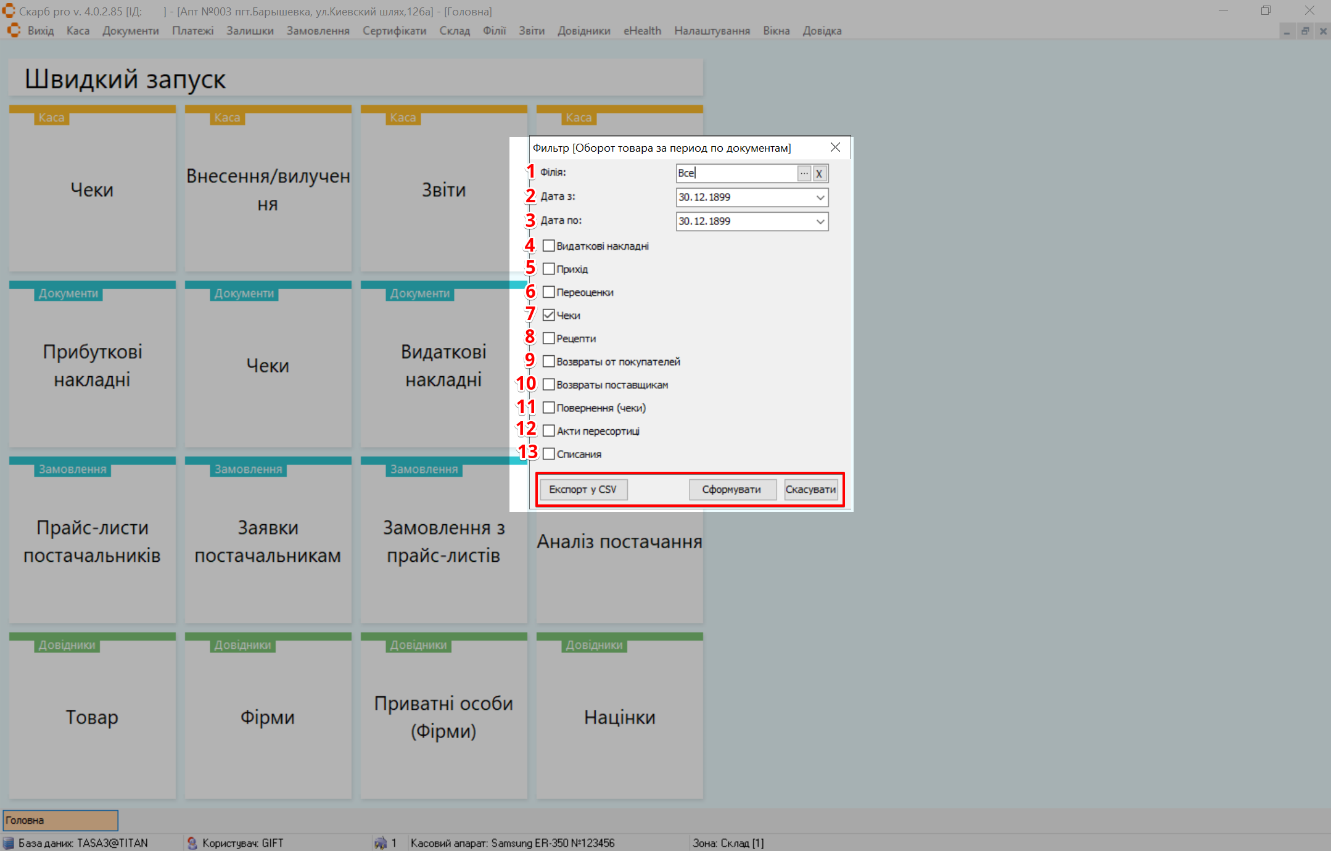Click the user icon beside Користувач
1331x851 pixels.
192,843
